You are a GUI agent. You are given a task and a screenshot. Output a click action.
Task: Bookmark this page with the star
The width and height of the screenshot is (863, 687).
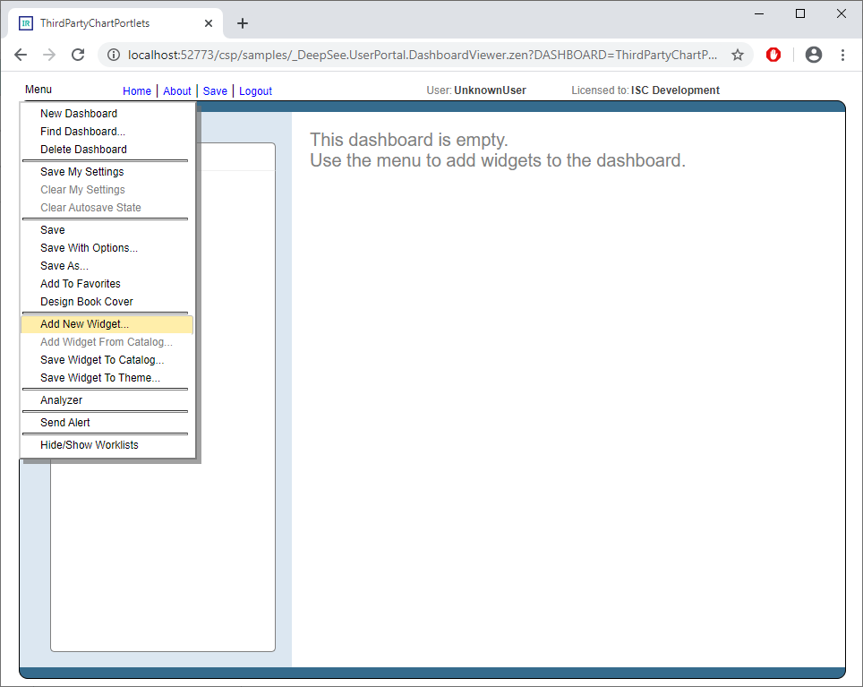[x=738, y=55]
